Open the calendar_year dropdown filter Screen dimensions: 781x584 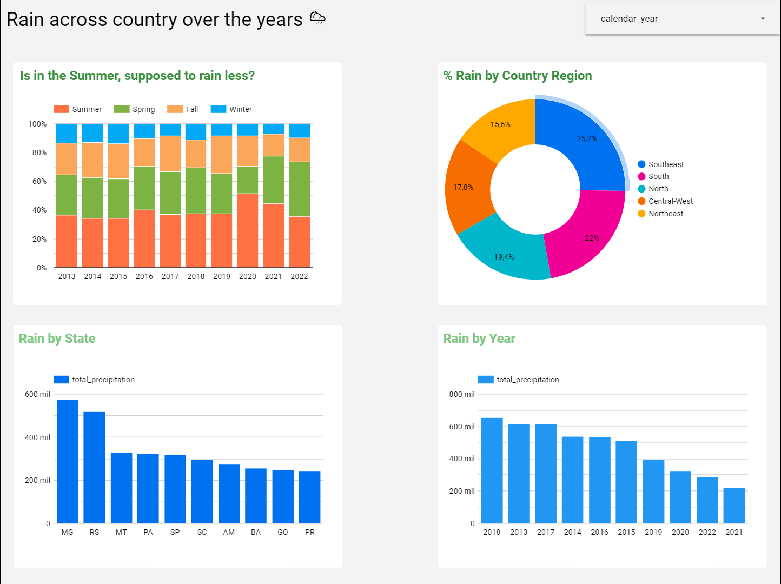tap(683, 18)
